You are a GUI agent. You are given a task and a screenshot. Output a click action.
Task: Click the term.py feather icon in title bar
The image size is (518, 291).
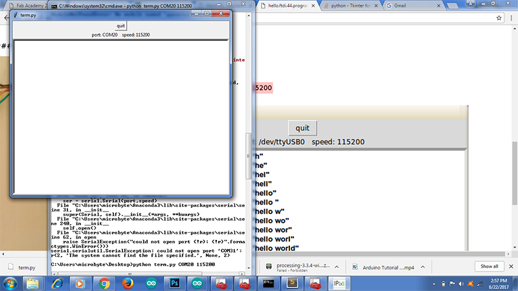(x=16, y=15)
